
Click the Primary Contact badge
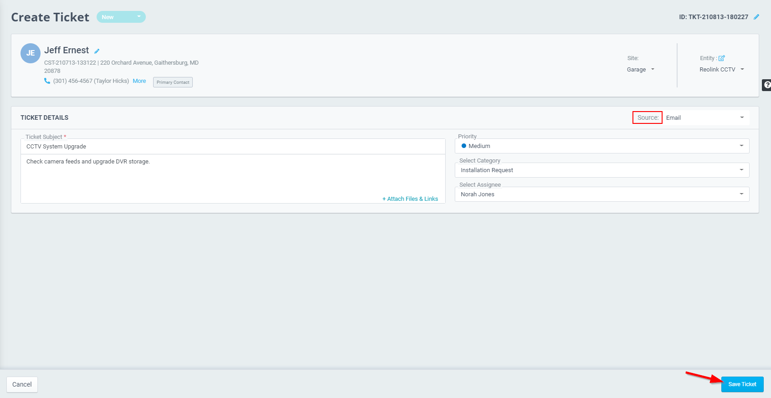(x=173, y=82)
